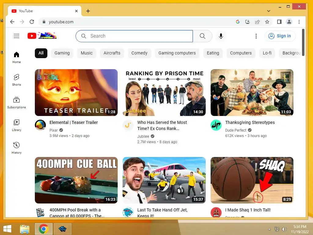Open Chrome three-dot menu
The height and width of the screenshot is (235, 313).
pos(299,22)
